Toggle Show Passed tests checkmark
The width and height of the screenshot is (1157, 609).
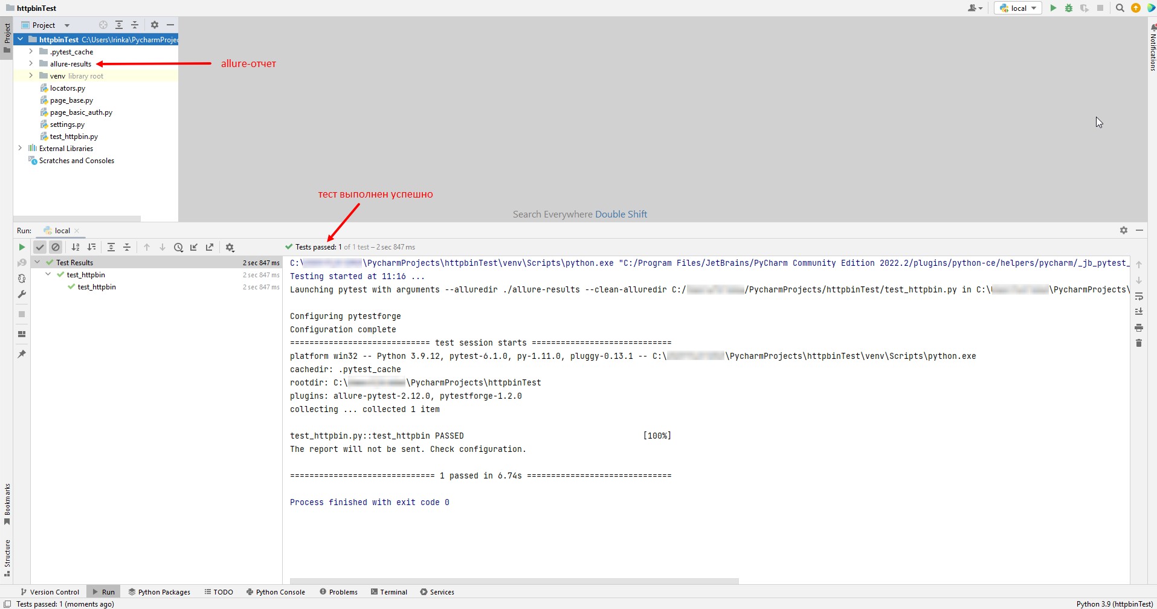[x=40, y=247]
